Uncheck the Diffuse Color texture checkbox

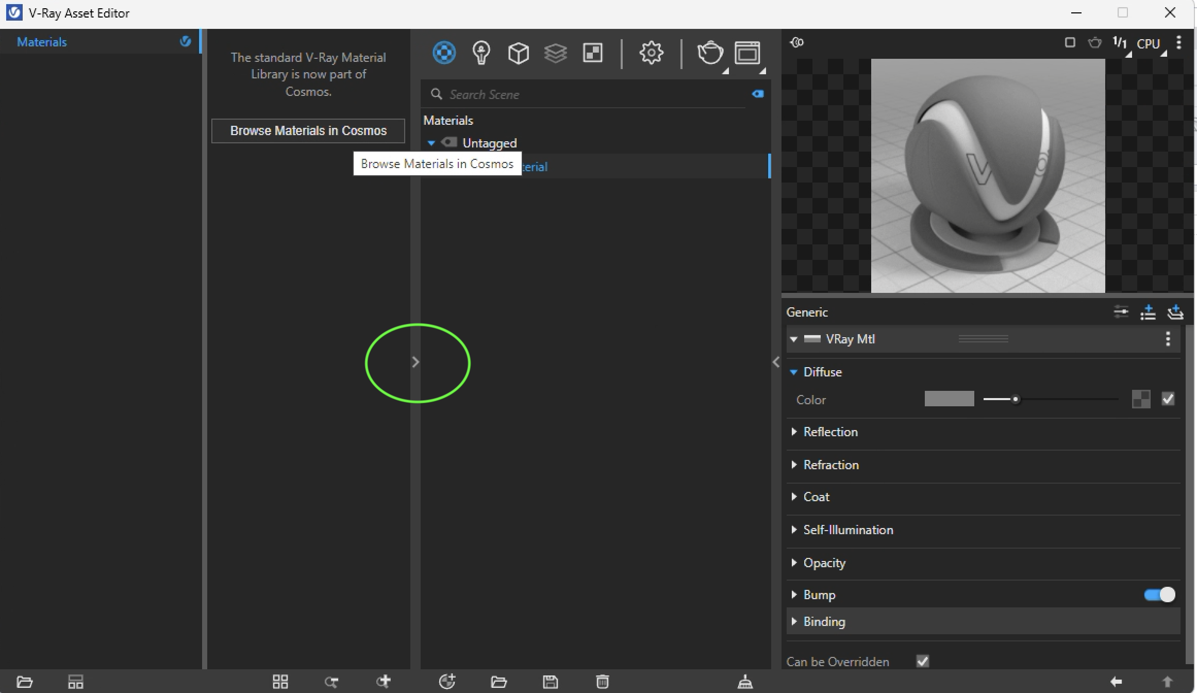(1168, 399)
